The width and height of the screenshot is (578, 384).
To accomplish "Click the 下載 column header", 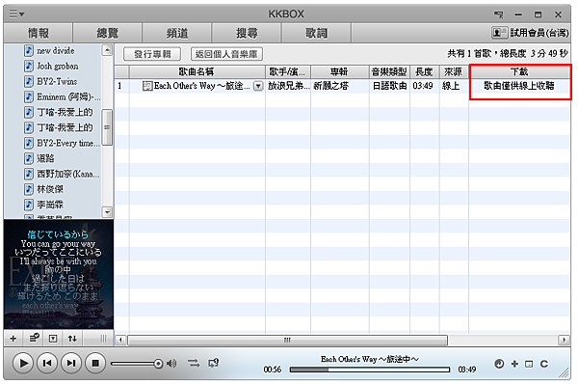I will pyautogui.click(x=519, y=71).
